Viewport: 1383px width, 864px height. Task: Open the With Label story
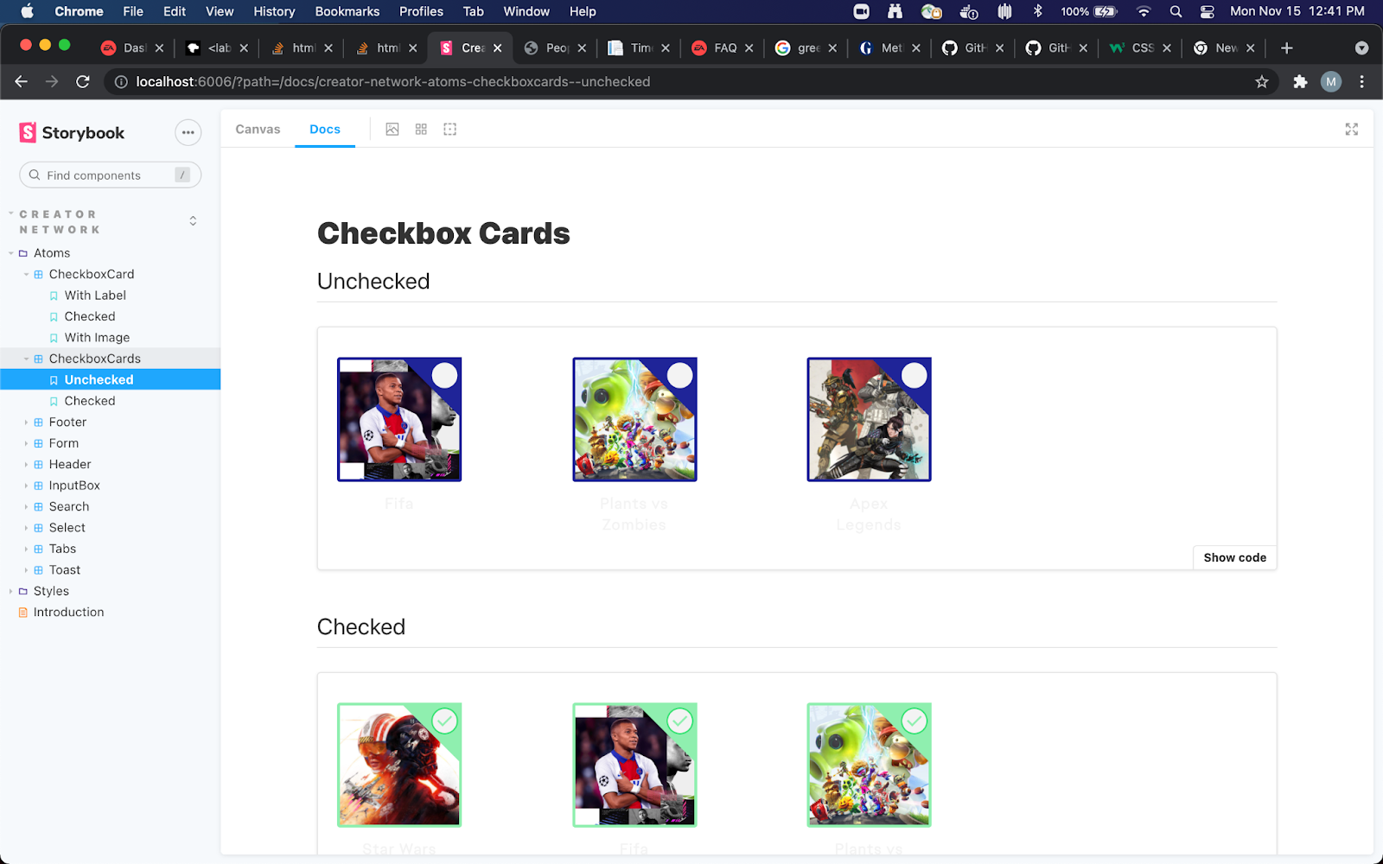pyautogui.click(x=95, y=295)
